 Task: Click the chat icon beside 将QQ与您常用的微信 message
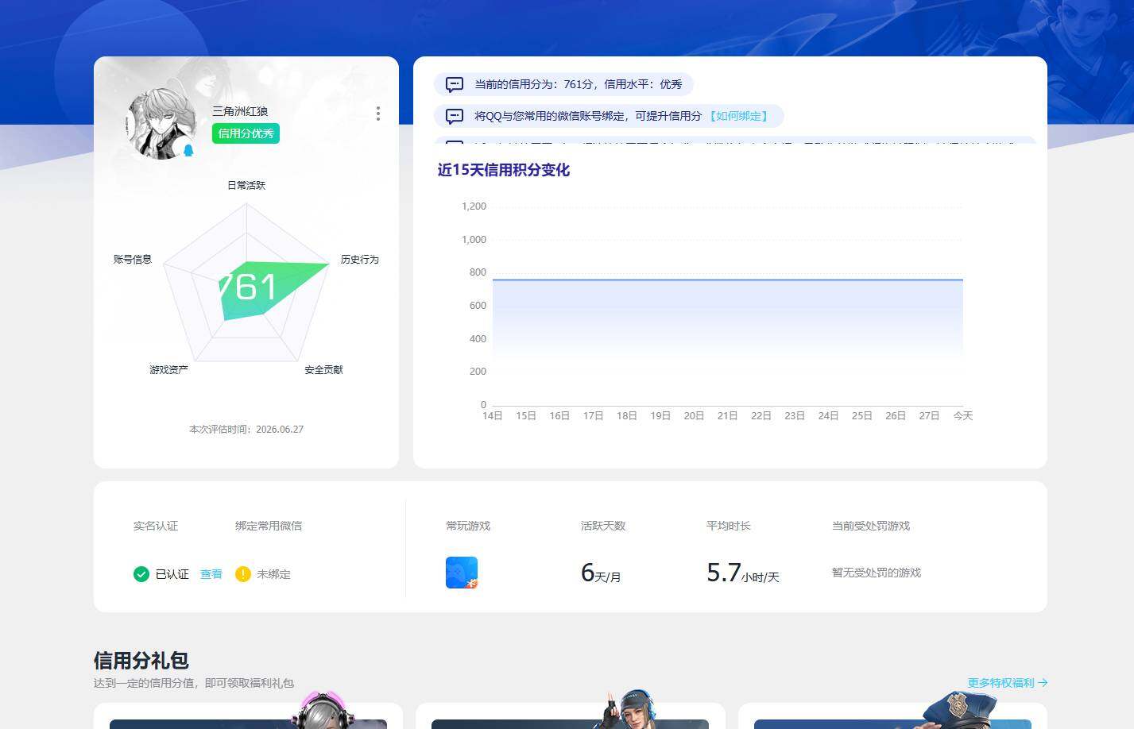(x=455, y=116)
